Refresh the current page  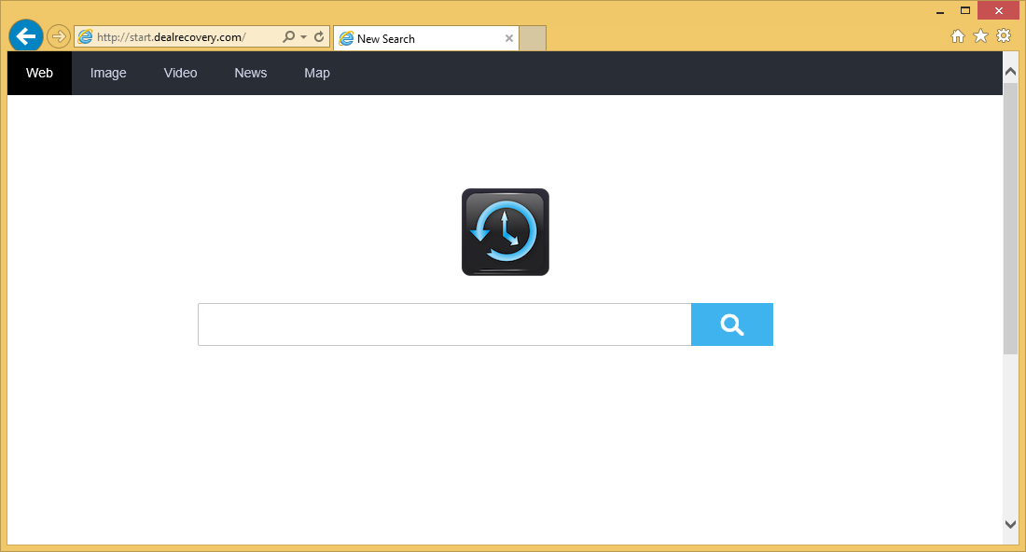[319, 37]
